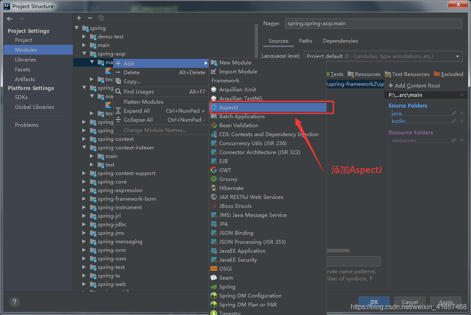This screenshot has height=315, width=471.
Task: Click the Groovy framework icon
Action: 214,179
